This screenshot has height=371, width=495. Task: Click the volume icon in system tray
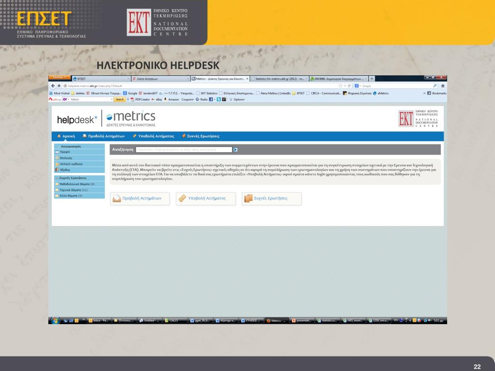430,321
